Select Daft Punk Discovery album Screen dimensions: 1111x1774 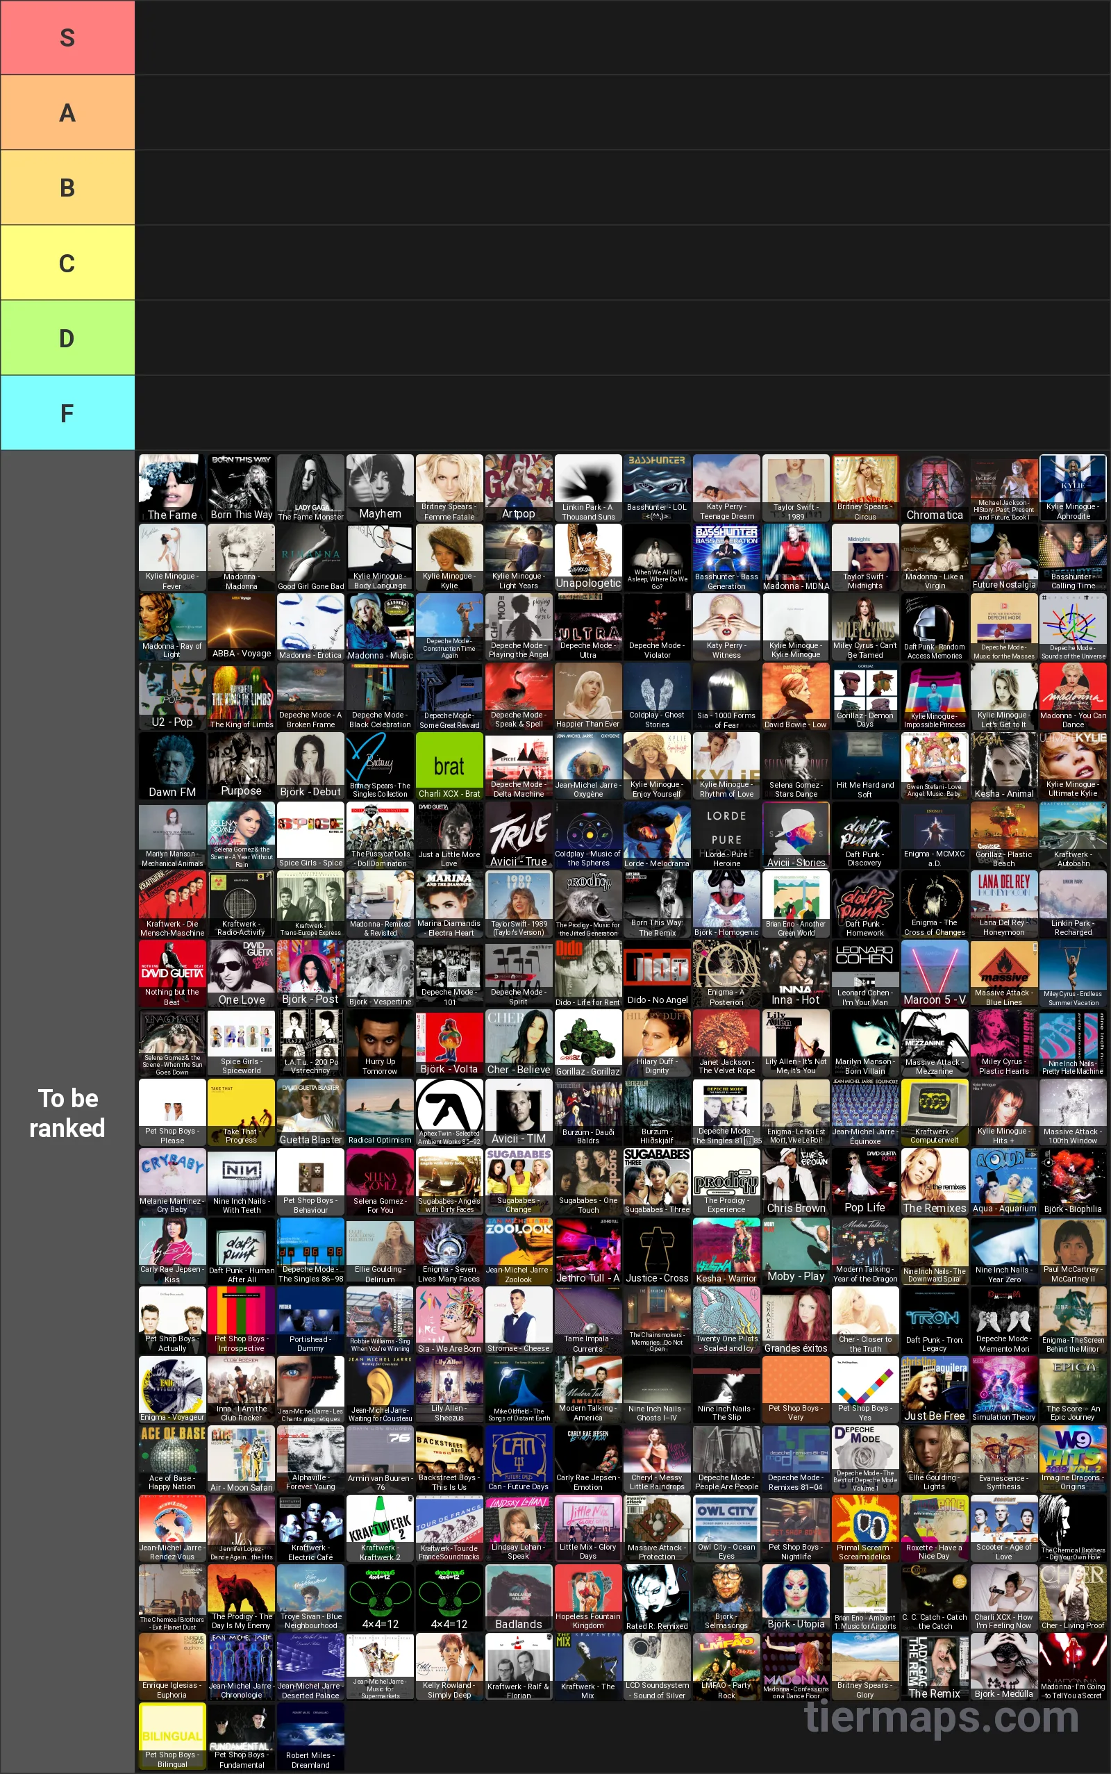865,835
